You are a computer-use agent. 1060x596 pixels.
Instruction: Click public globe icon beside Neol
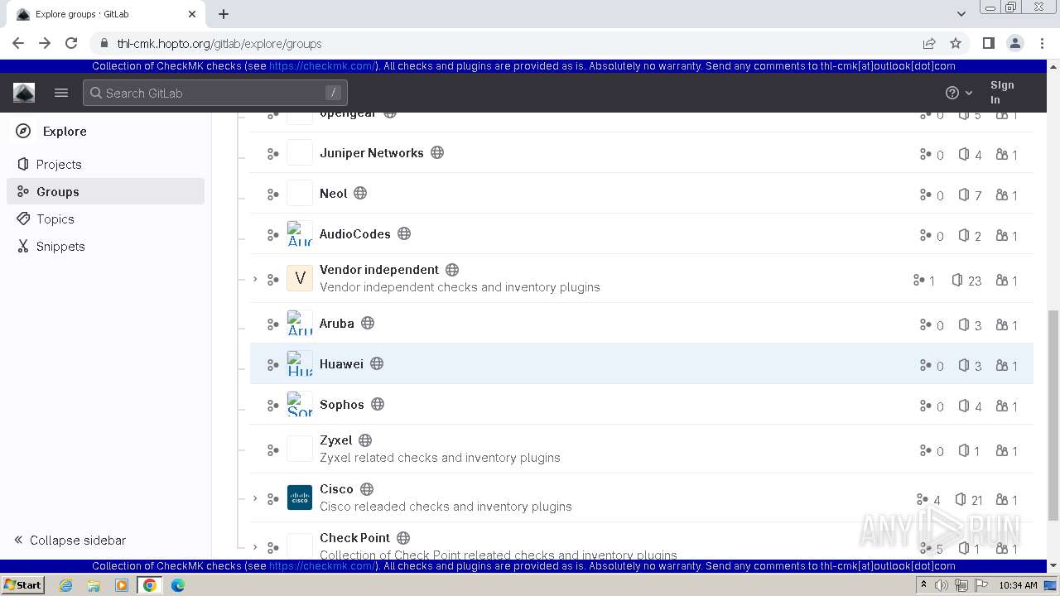pos(360,193)
